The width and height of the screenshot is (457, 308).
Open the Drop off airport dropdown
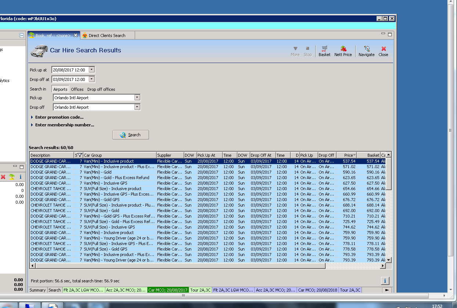click(137, 107)
